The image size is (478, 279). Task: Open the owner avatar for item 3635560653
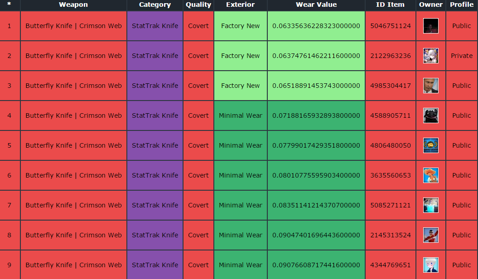(x=431, y=175)
